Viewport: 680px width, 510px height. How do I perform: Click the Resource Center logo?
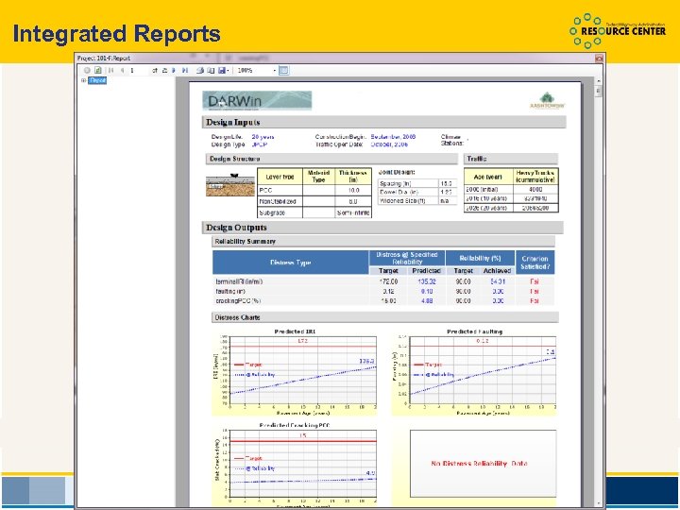618,30
